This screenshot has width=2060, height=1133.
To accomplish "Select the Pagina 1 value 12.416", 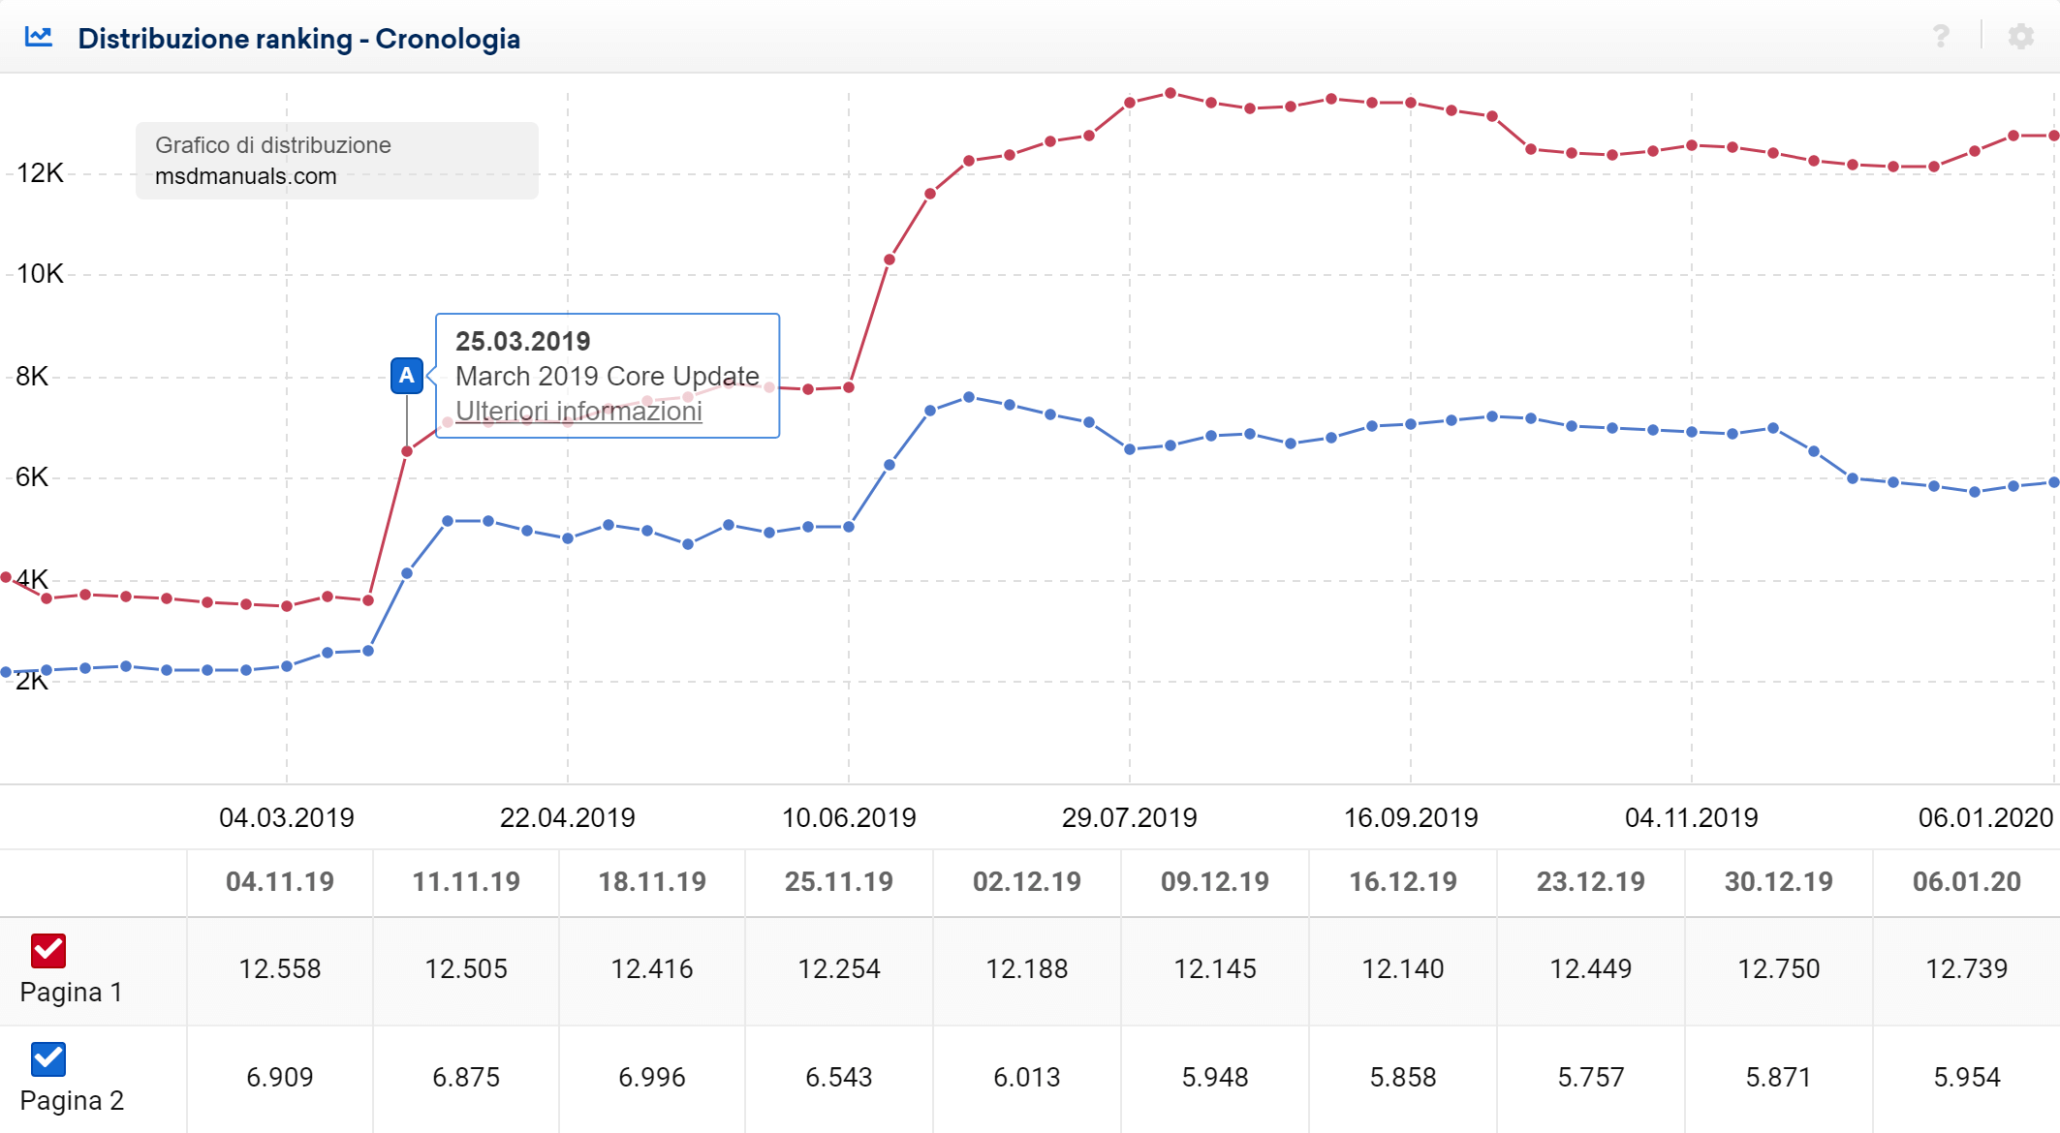I will (652, 968).
